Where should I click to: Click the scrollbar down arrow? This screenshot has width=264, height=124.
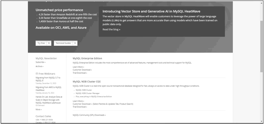(261, 121)
